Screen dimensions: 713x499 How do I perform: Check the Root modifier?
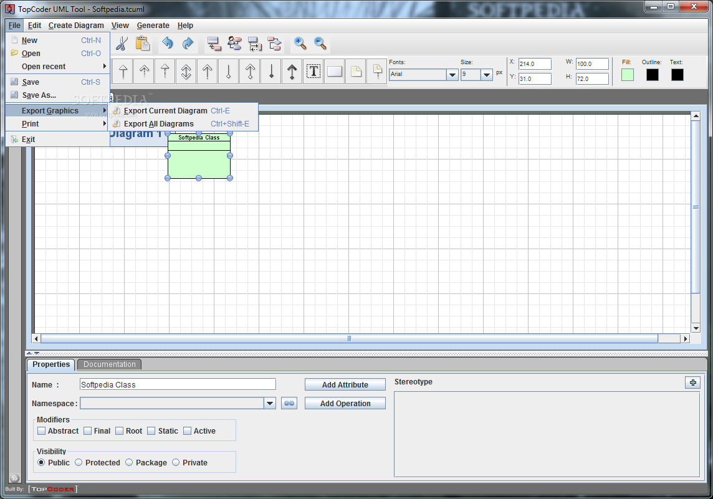120,431
